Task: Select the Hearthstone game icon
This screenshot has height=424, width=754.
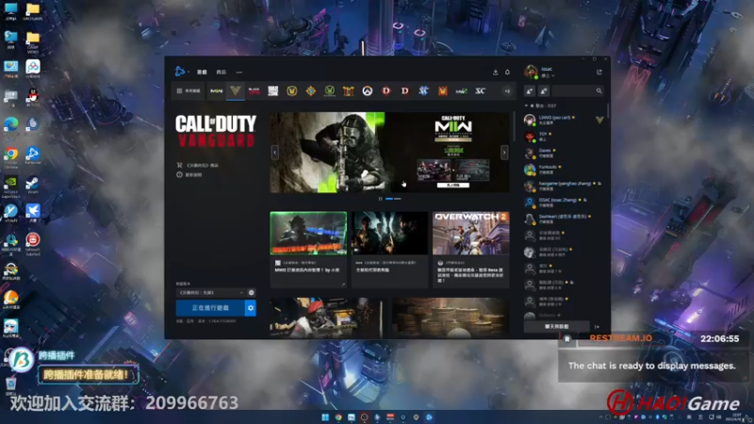Action: point(311,90)
